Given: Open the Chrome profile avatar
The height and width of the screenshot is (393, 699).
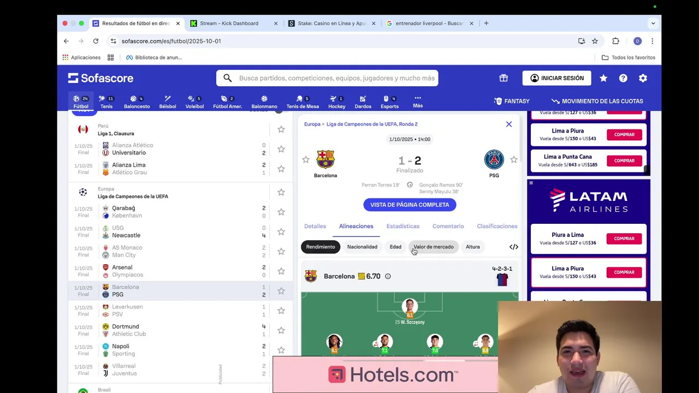Looking at the screenshot, I should click(637, 41).
